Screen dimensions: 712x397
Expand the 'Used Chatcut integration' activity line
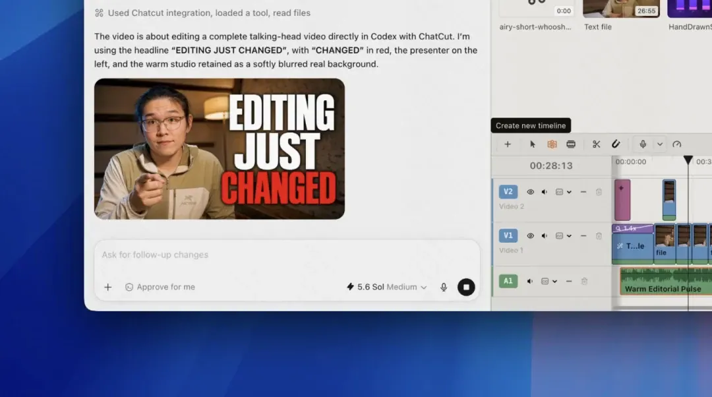[x=202, y=13]
